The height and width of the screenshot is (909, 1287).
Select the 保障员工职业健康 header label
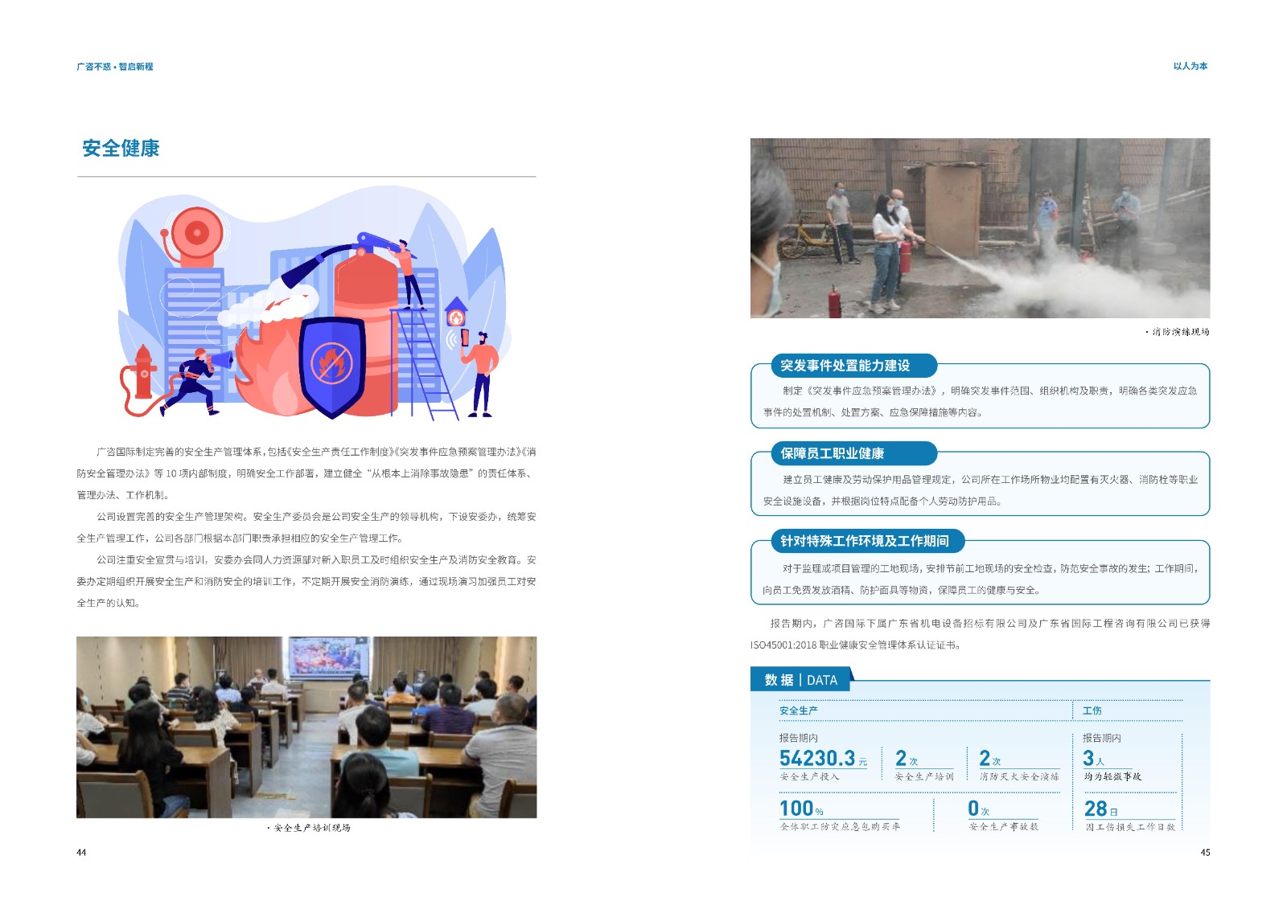pos(832,453)
